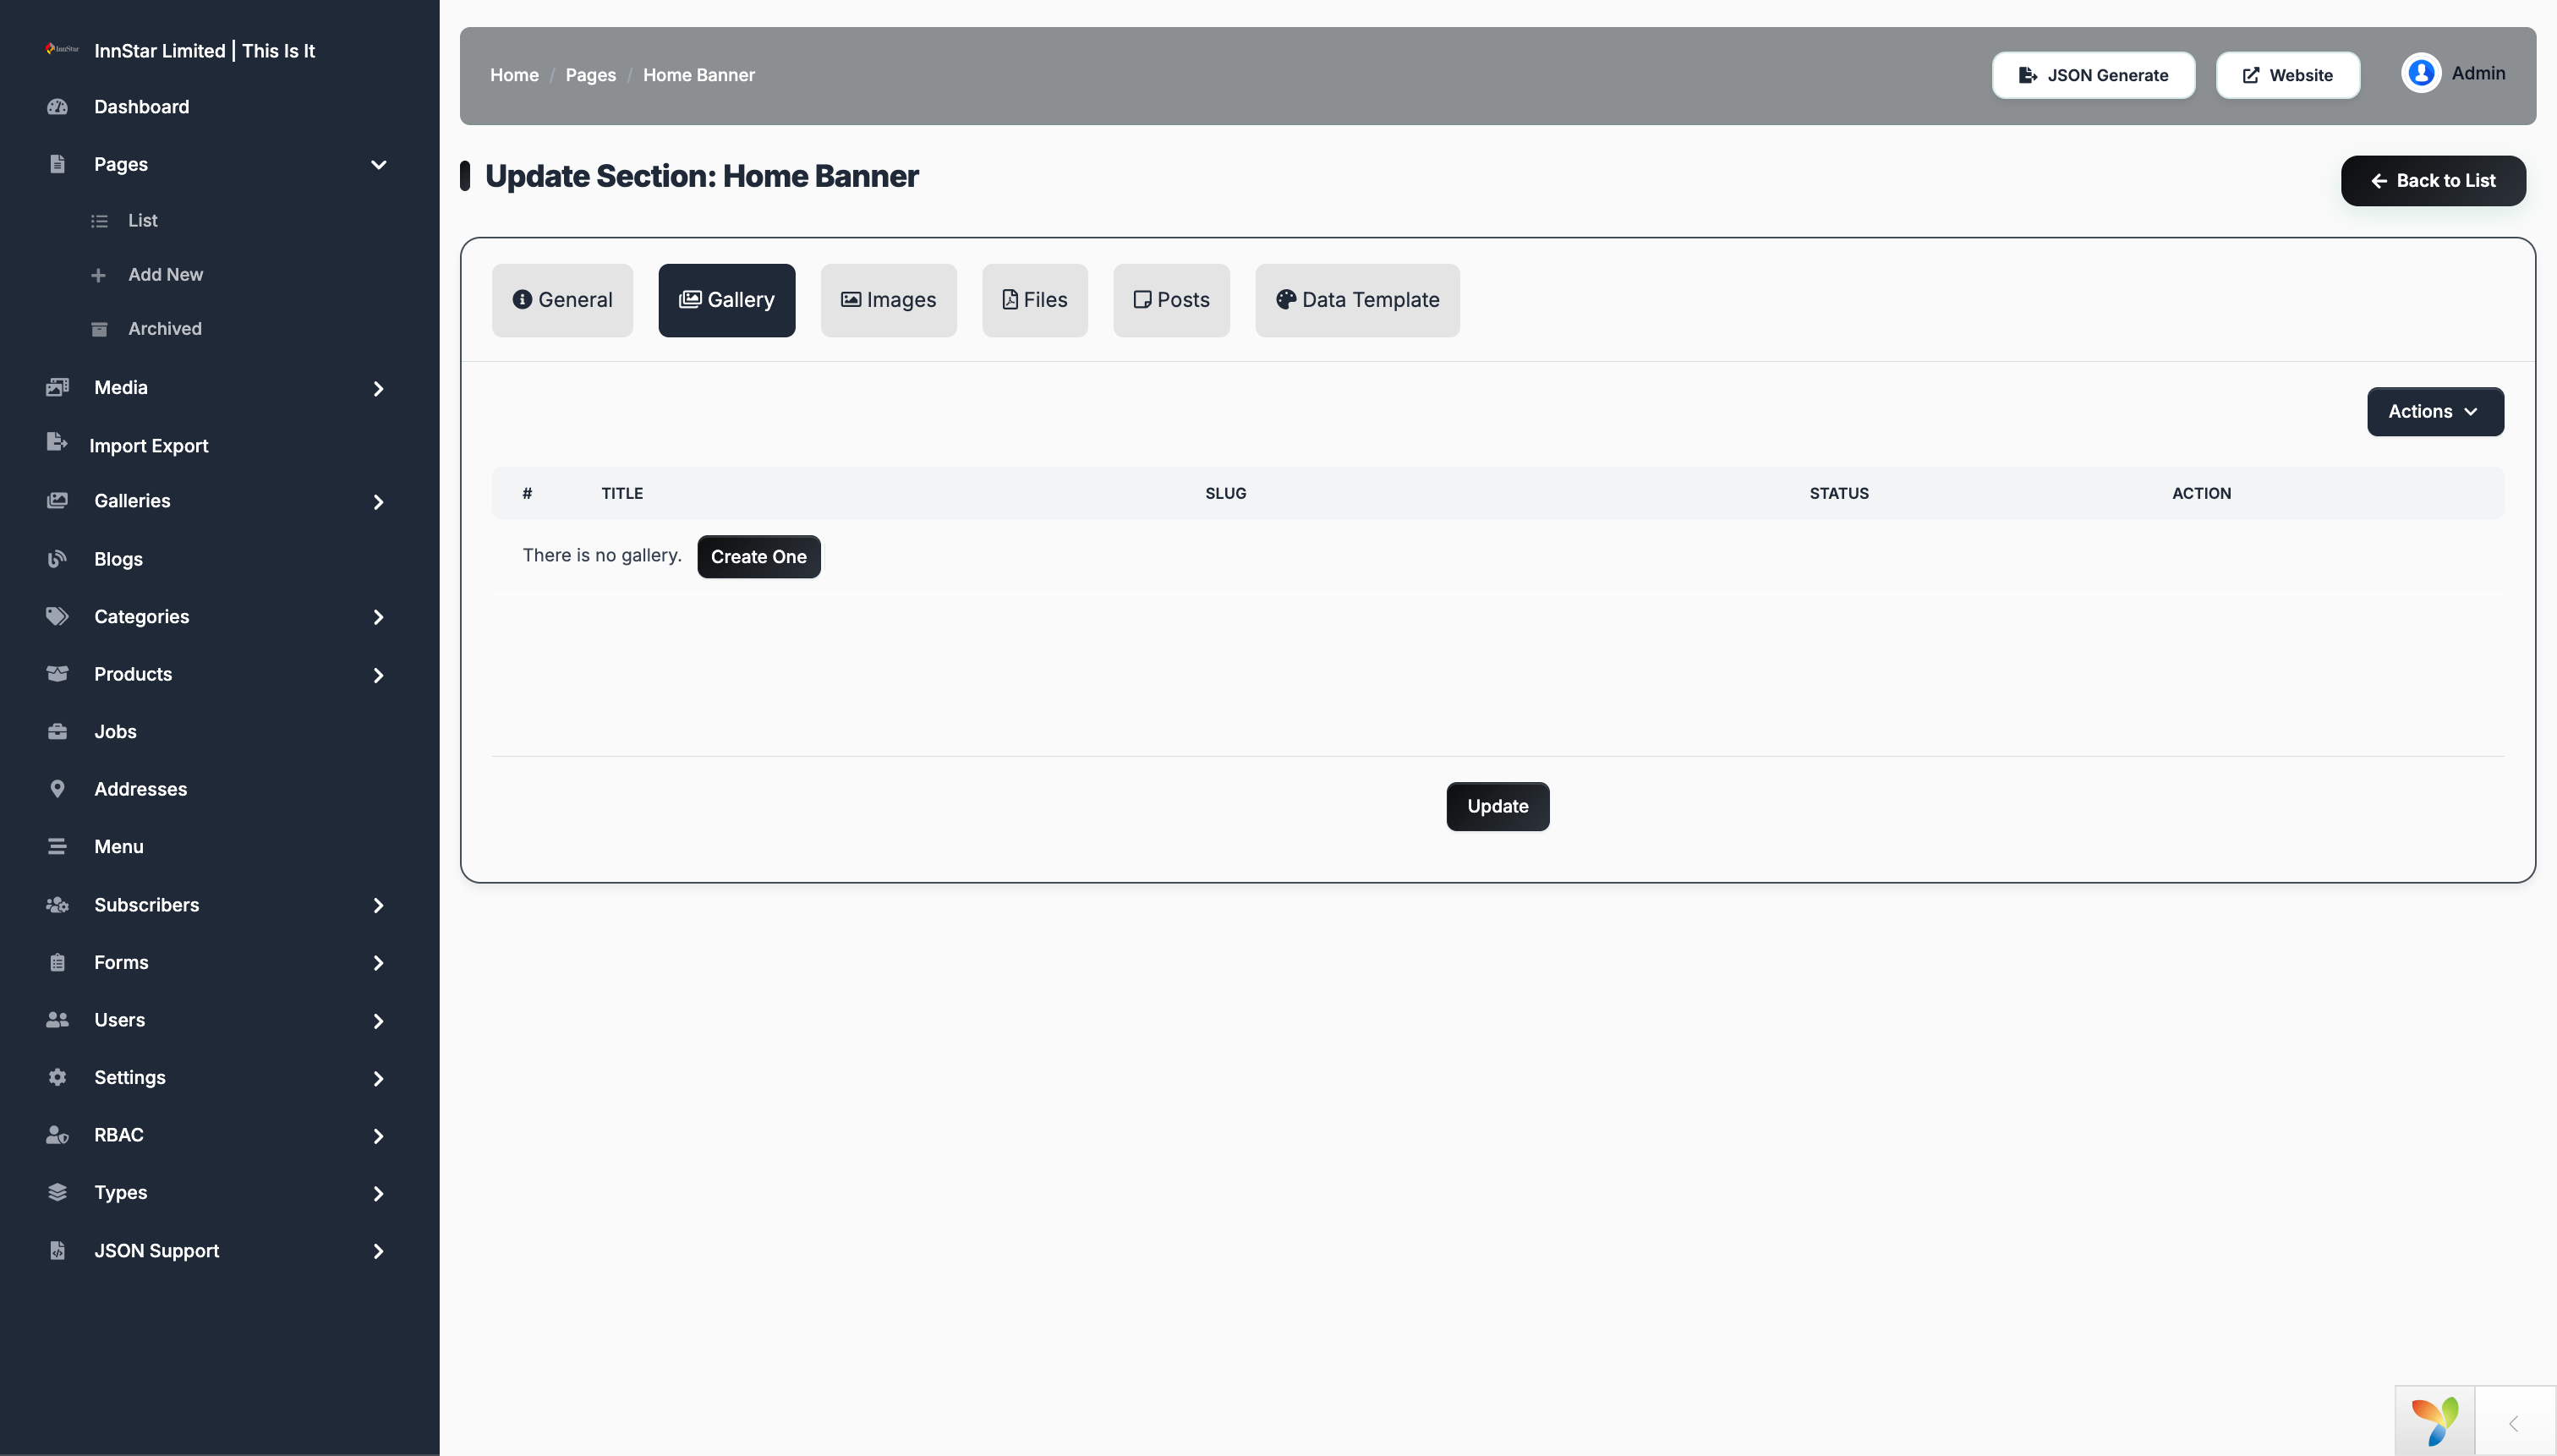The height and width of the screenshot is (1456, 2557).
Task: Click the Import Export icon in sidebar
Action: pyautogui.click(x=57, y=442)
